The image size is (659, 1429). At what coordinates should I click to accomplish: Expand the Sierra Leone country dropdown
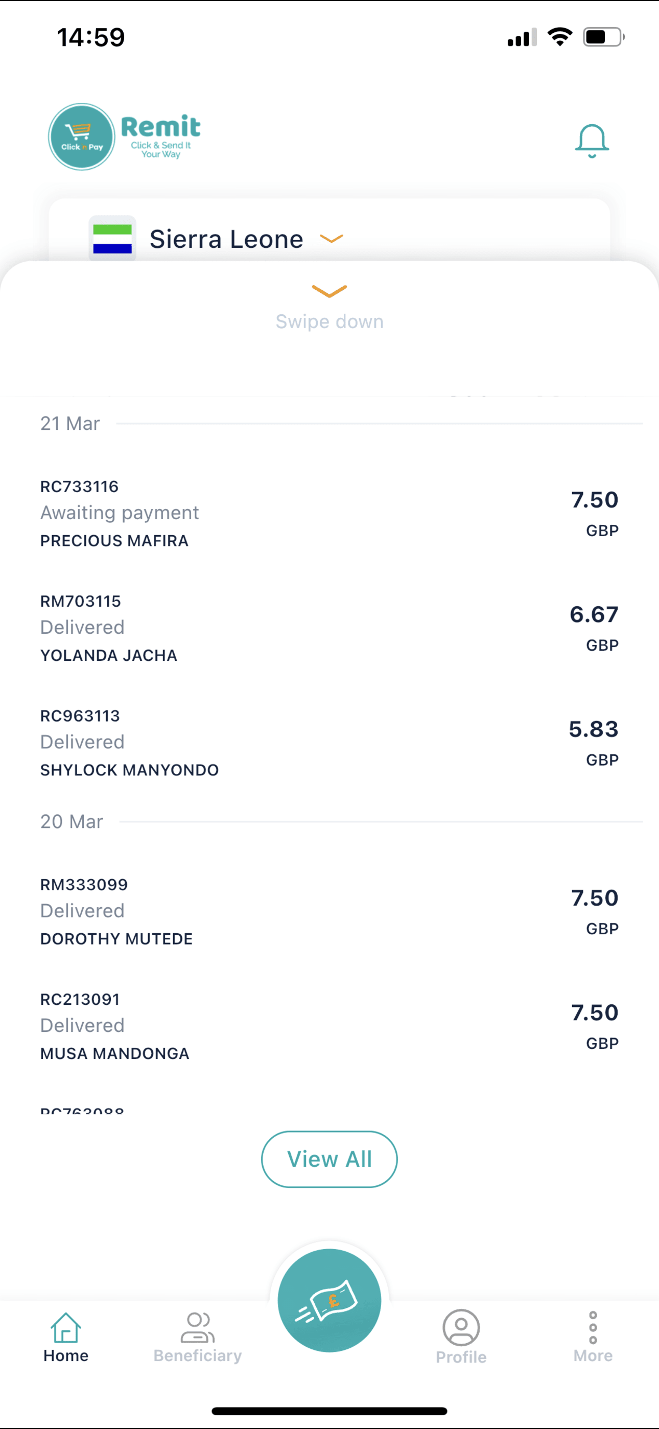point(332,239)
